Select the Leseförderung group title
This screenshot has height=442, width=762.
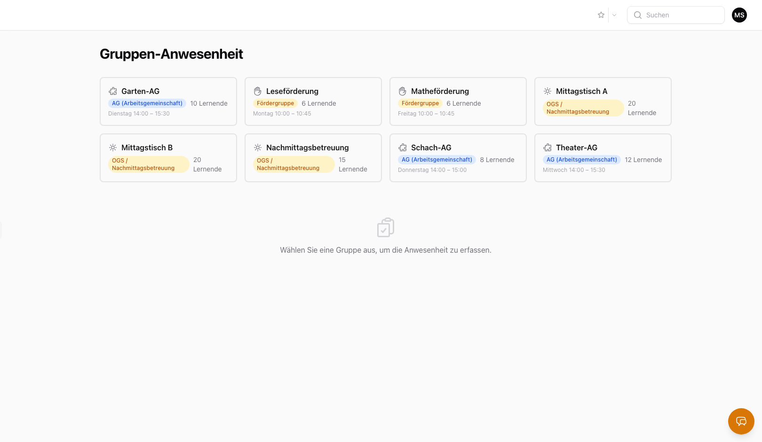(292, 91)
